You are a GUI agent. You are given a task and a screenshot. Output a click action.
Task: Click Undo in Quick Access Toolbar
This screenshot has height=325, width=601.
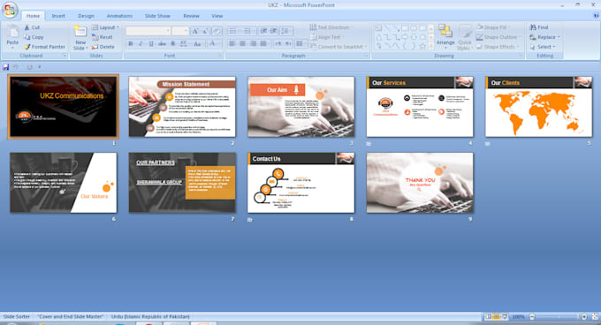(16, 67)
